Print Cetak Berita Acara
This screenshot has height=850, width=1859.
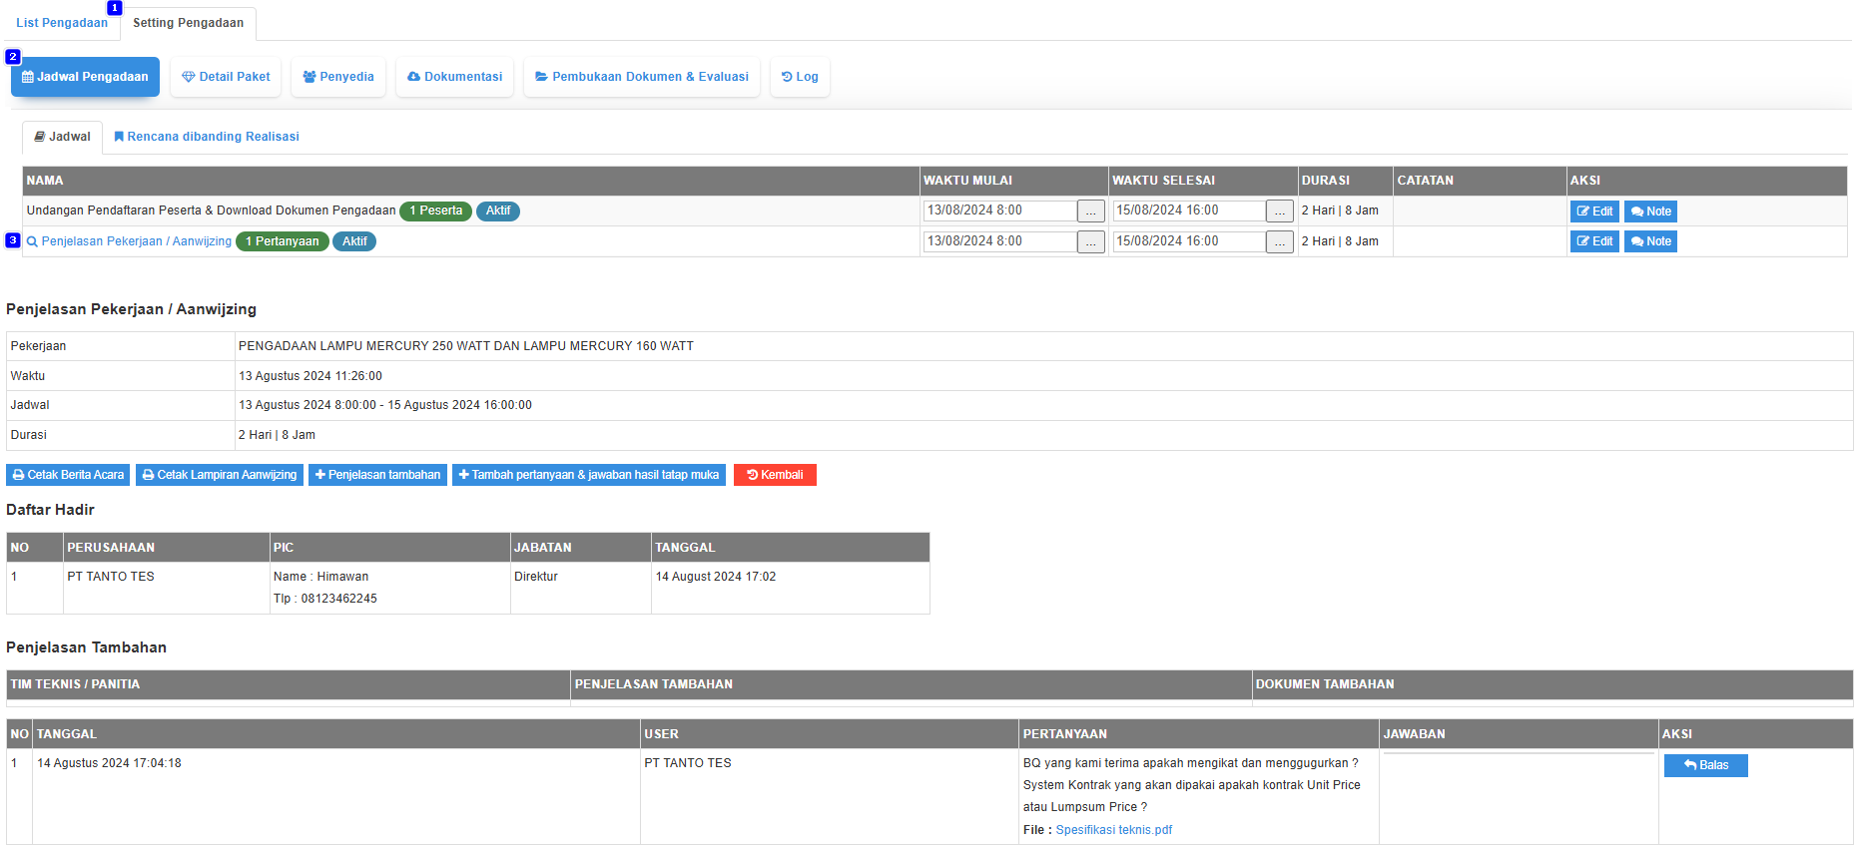[68, 475]
